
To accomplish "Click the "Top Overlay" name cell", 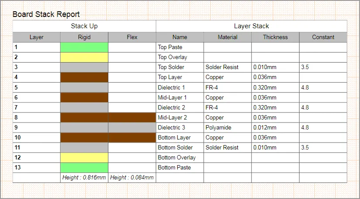I will (x=180, y=57).
